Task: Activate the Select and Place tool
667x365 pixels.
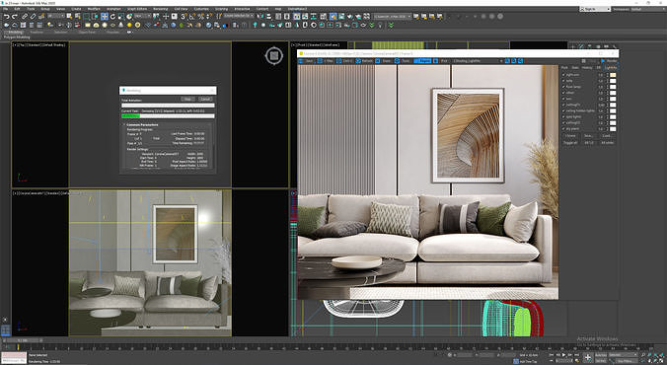Action: point(129,16)
